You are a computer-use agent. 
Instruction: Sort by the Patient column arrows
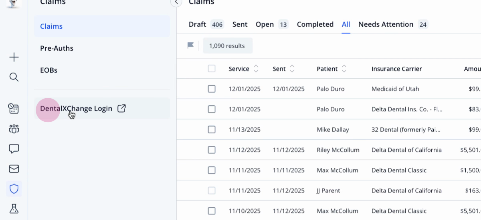click(344, 69)
